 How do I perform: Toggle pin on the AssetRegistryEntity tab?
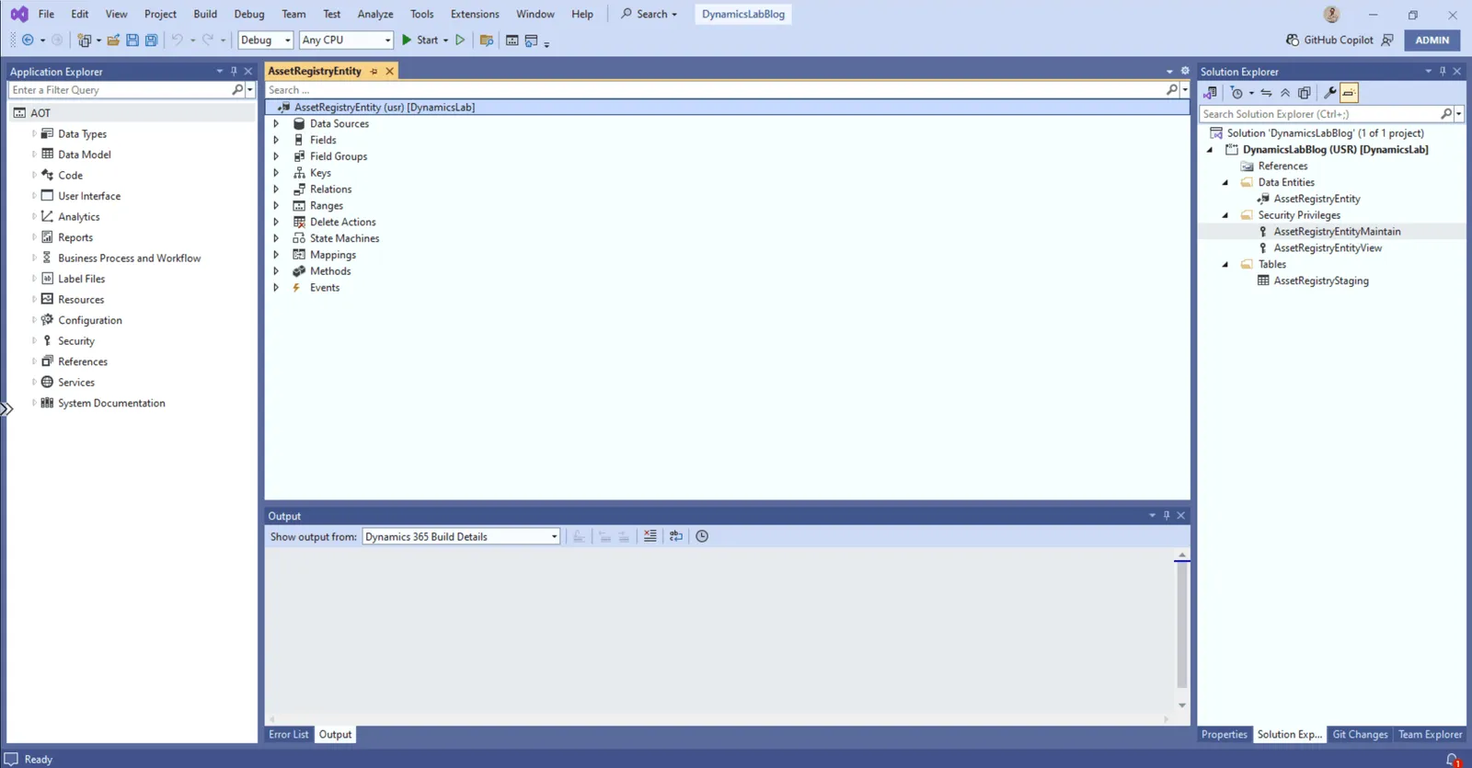click(374, 72)
